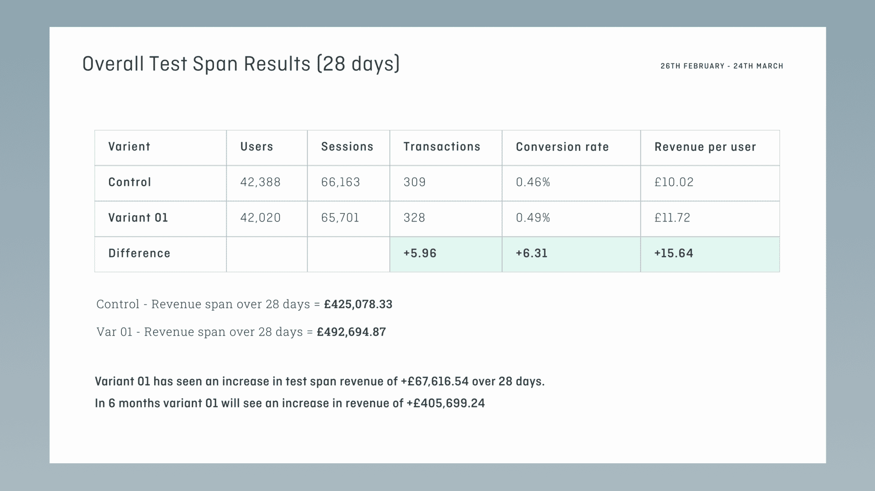
Task: Select the Variant 01 sessions value 65,701
Action: [x=340, y=218]
